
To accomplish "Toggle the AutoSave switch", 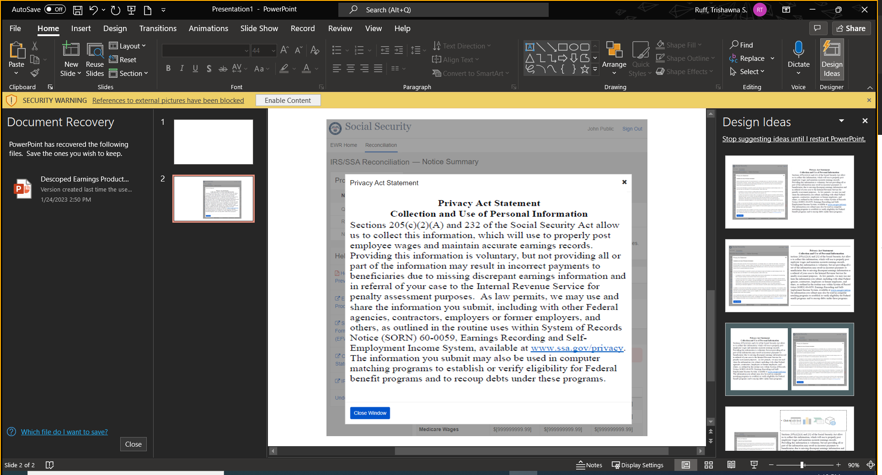I will [55, 10].
